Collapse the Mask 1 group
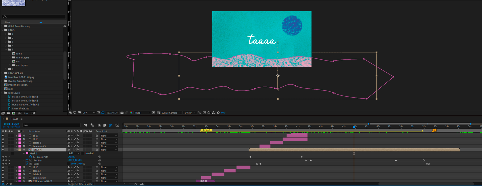The width and height of the screenshot is (482, 186). (24, 153)
